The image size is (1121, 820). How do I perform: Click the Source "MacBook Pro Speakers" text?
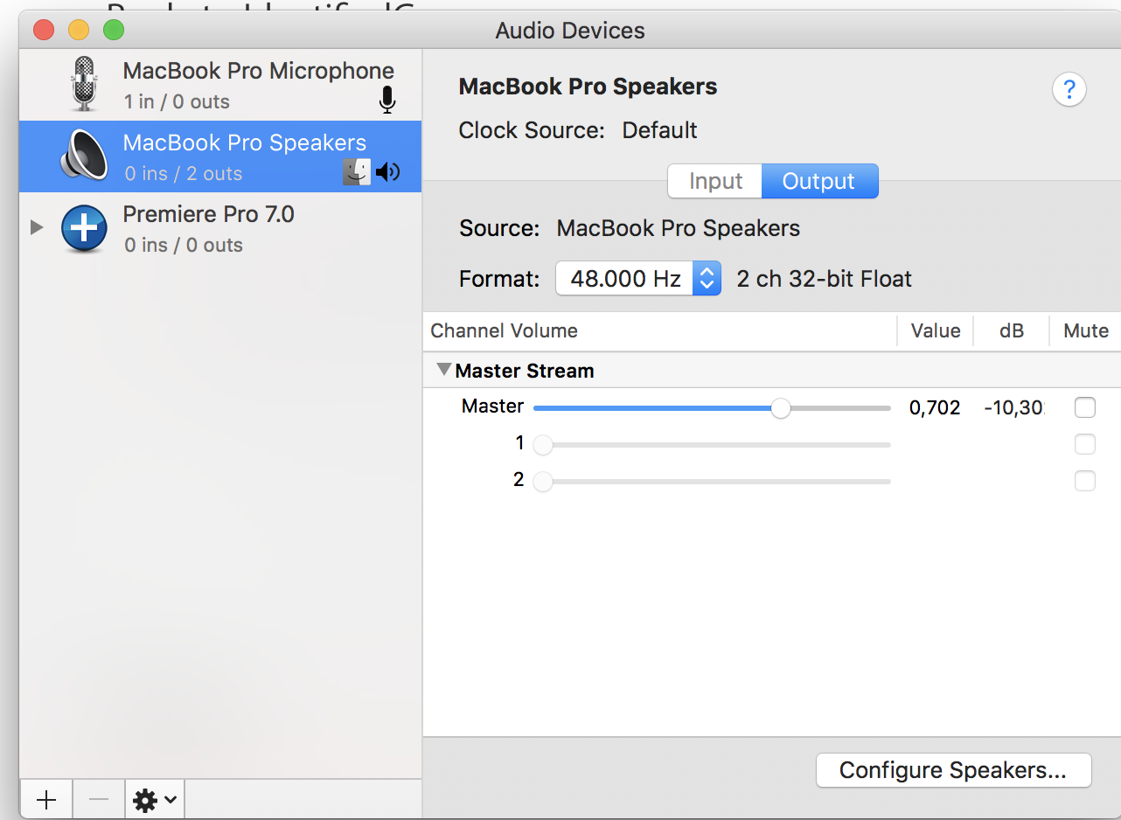679,228
